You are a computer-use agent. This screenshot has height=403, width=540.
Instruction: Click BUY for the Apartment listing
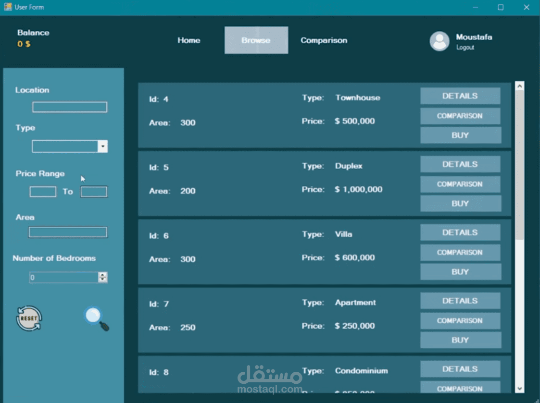coord(461,340)
